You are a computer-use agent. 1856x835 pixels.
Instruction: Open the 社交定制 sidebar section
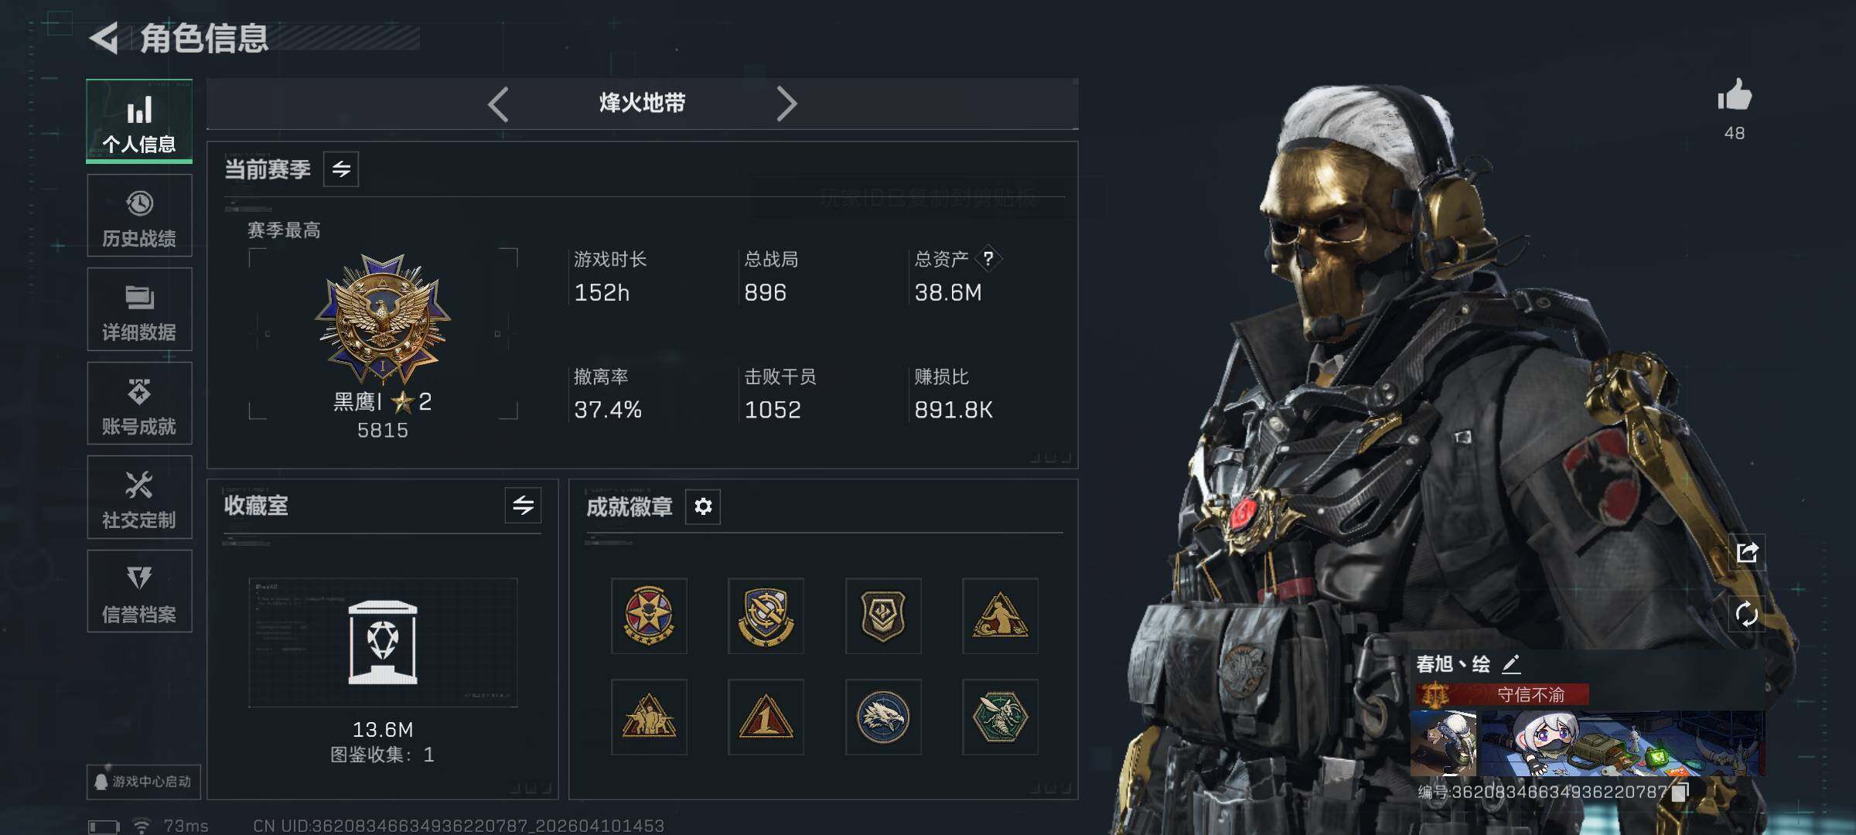139,497
